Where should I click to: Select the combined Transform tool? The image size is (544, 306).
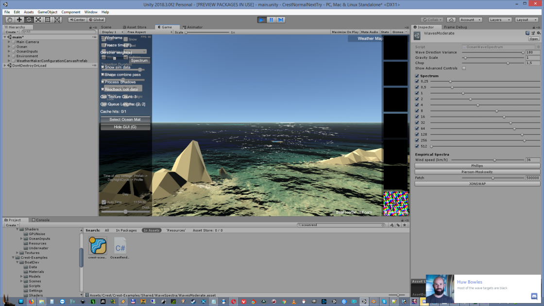(x=57, y=20)
